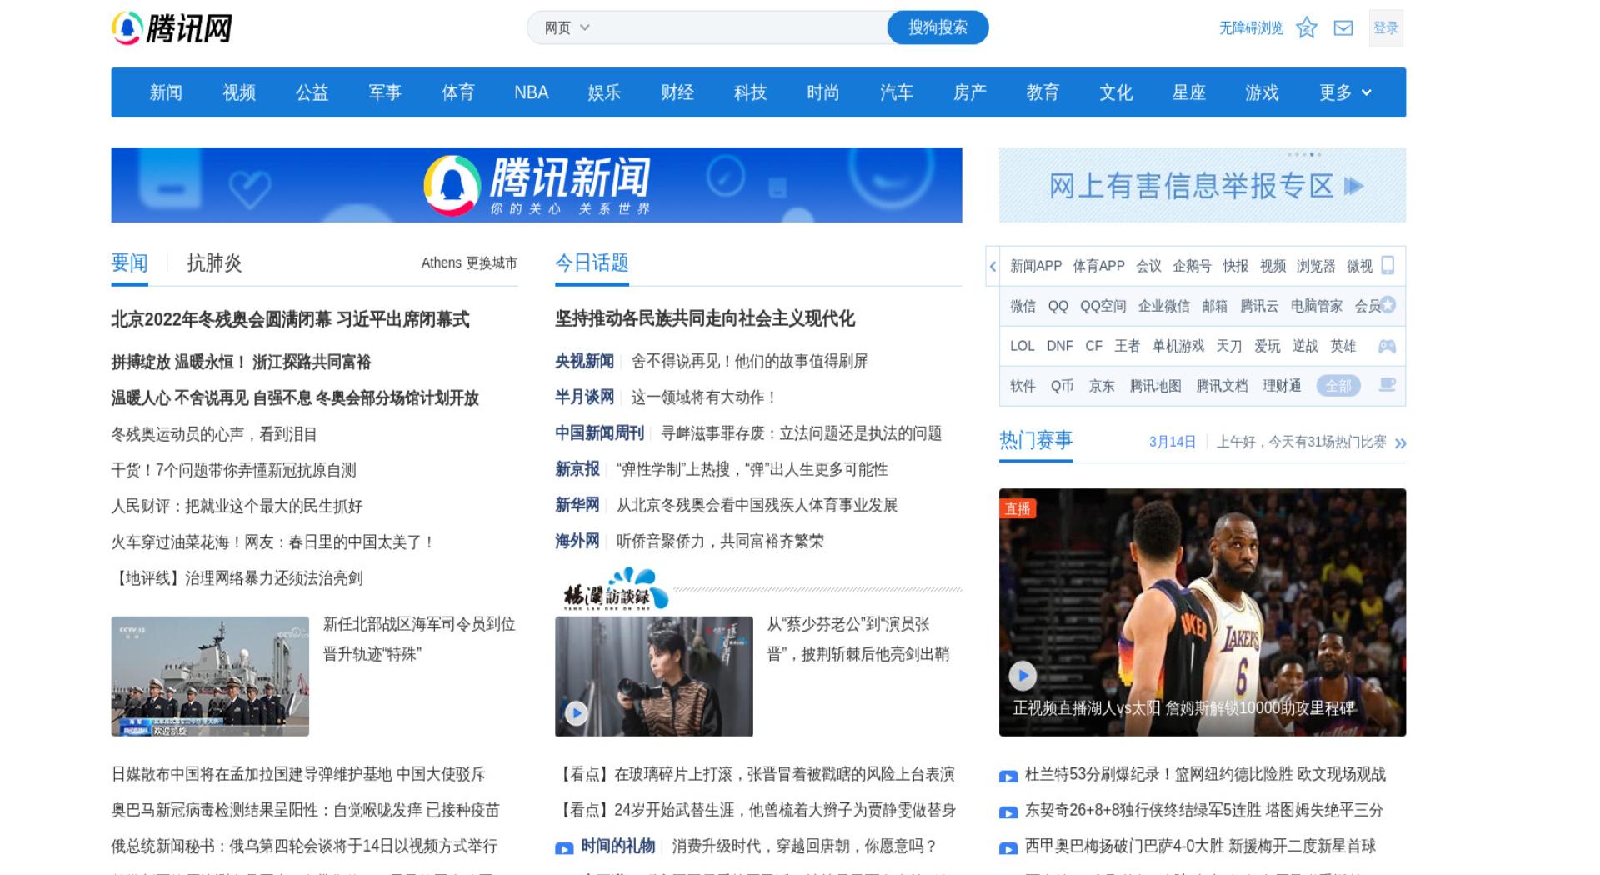Open article 俄总统新闻秘书：俄乌第四轮会谈
This screenshot has height=875, width=1600.
pos(304,847)
